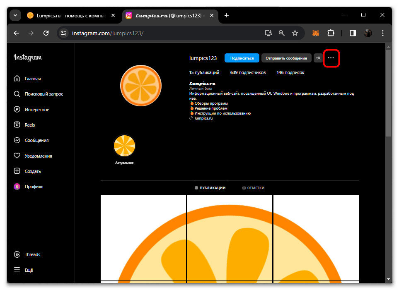Open the Instagram logo home link
This screenshot has height=290, width=399.
point(28,58)
